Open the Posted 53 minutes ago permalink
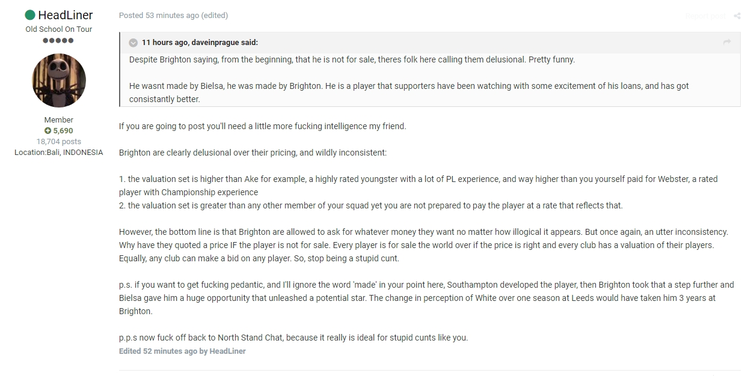The width and height of the screenshot is (748, 376). point(159,16)
